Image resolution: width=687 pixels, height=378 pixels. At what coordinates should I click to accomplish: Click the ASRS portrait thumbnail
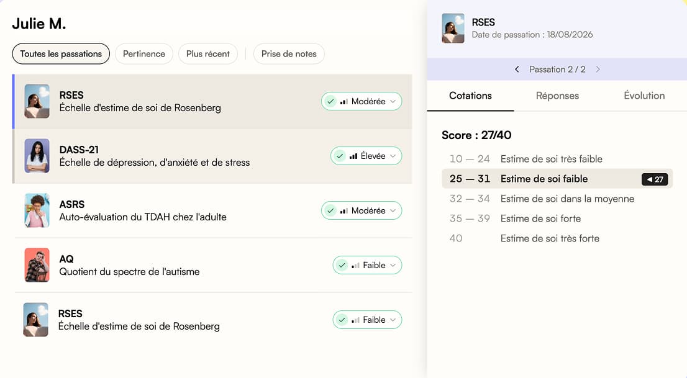click(x=37, y=210)
